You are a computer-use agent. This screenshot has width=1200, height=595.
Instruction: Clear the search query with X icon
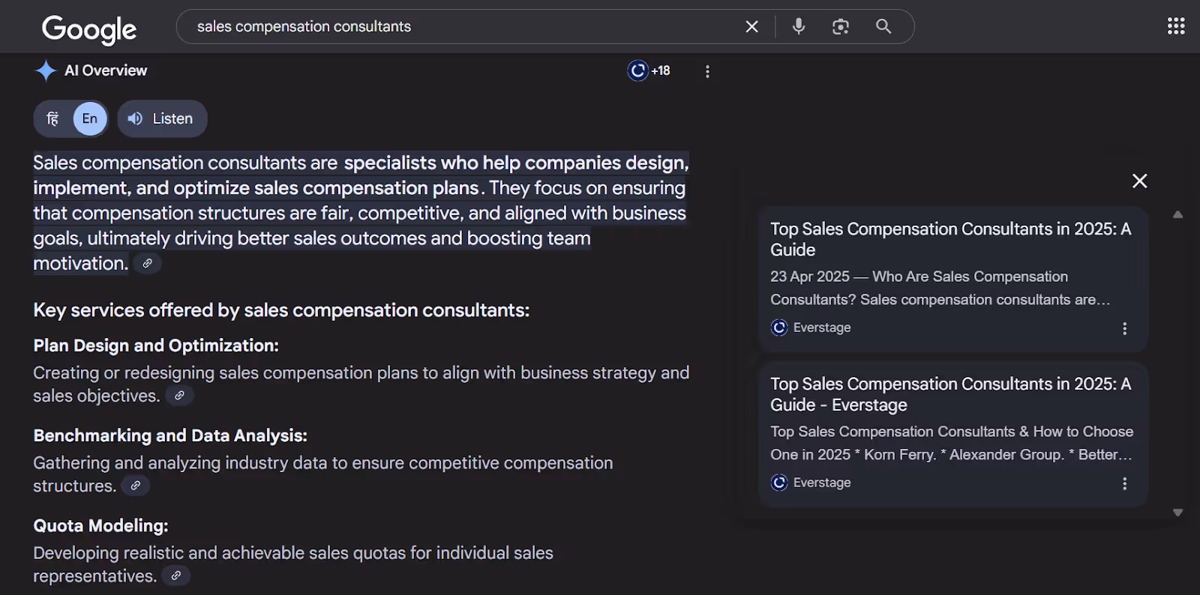coord(751,27)
